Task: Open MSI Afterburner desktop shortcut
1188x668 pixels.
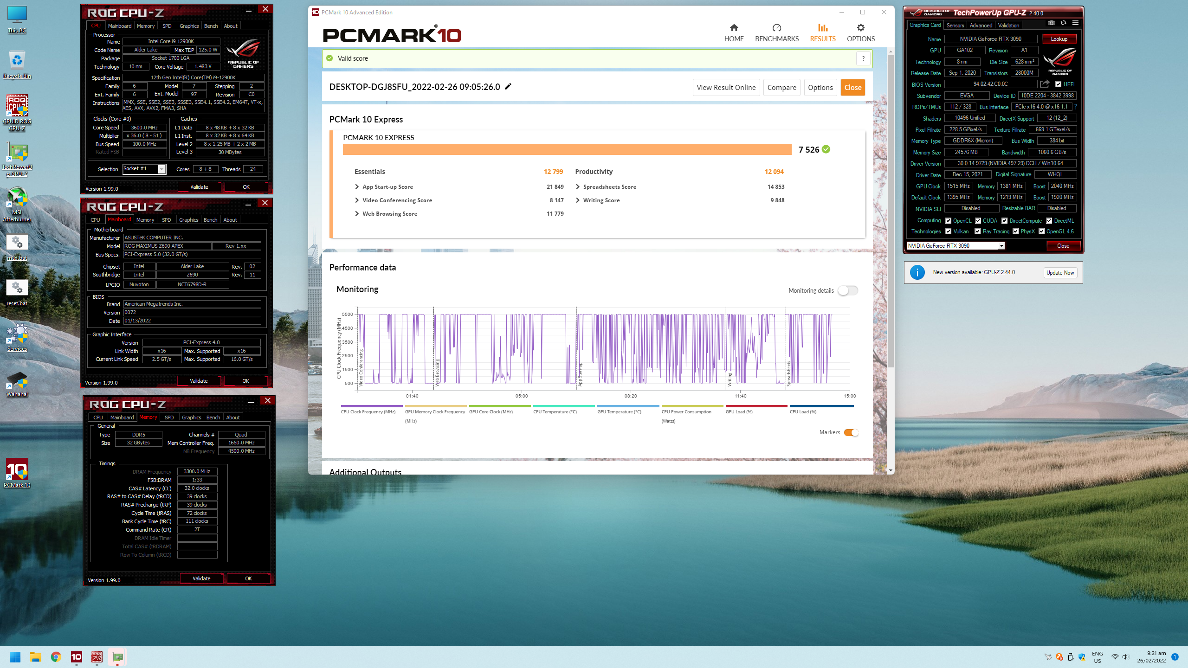Action: (17, 205)
